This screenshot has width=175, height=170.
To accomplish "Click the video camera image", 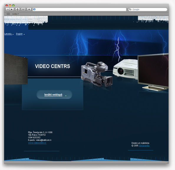I will tap(97, 74).
